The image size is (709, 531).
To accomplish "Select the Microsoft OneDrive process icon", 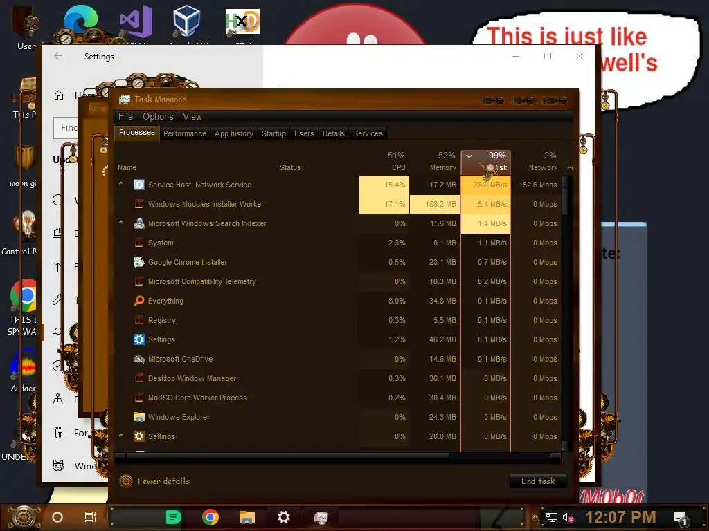I will [x=138, y=359].
